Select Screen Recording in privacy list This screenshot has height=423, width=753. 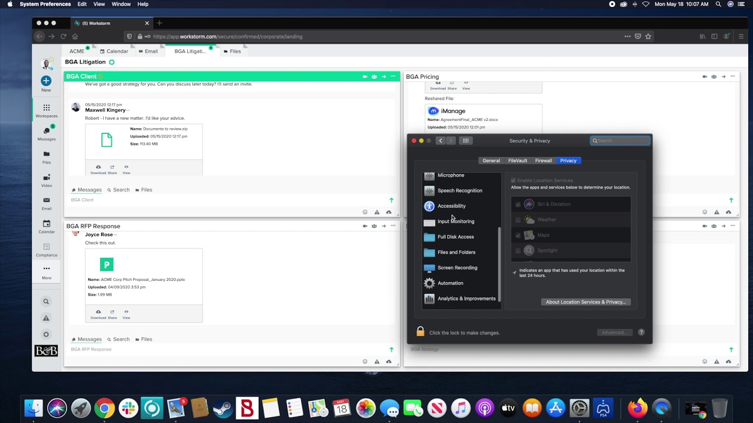pos(462,267)
